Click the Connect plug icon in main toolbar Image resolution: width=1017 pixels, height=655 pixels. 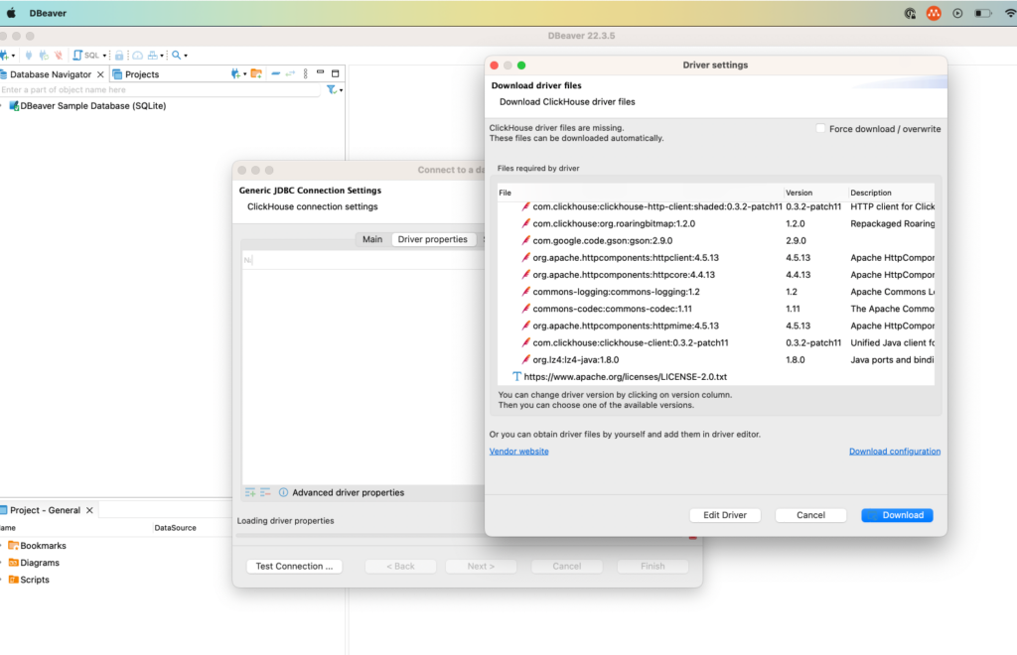(29, 55)
